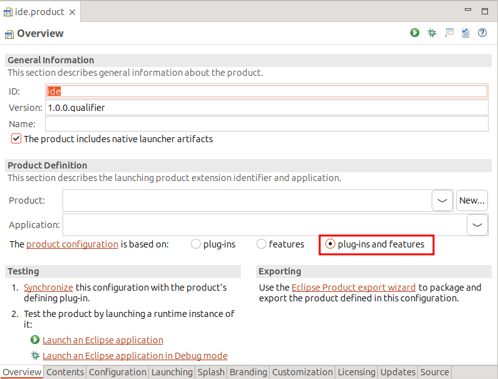
Task: Select the plug-ins and features radio button
Action: pos(330,244)
